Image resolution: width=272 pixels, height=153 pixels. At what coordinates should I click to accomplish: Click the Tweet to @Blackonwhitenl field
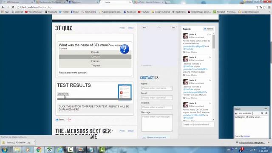pyautogui.click(x=198, y=125)
